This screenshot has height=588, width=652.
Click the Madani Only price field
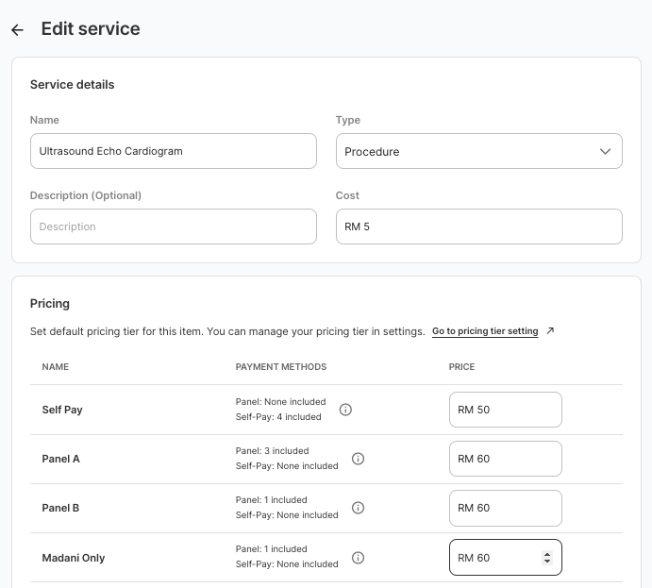(495, 558)
